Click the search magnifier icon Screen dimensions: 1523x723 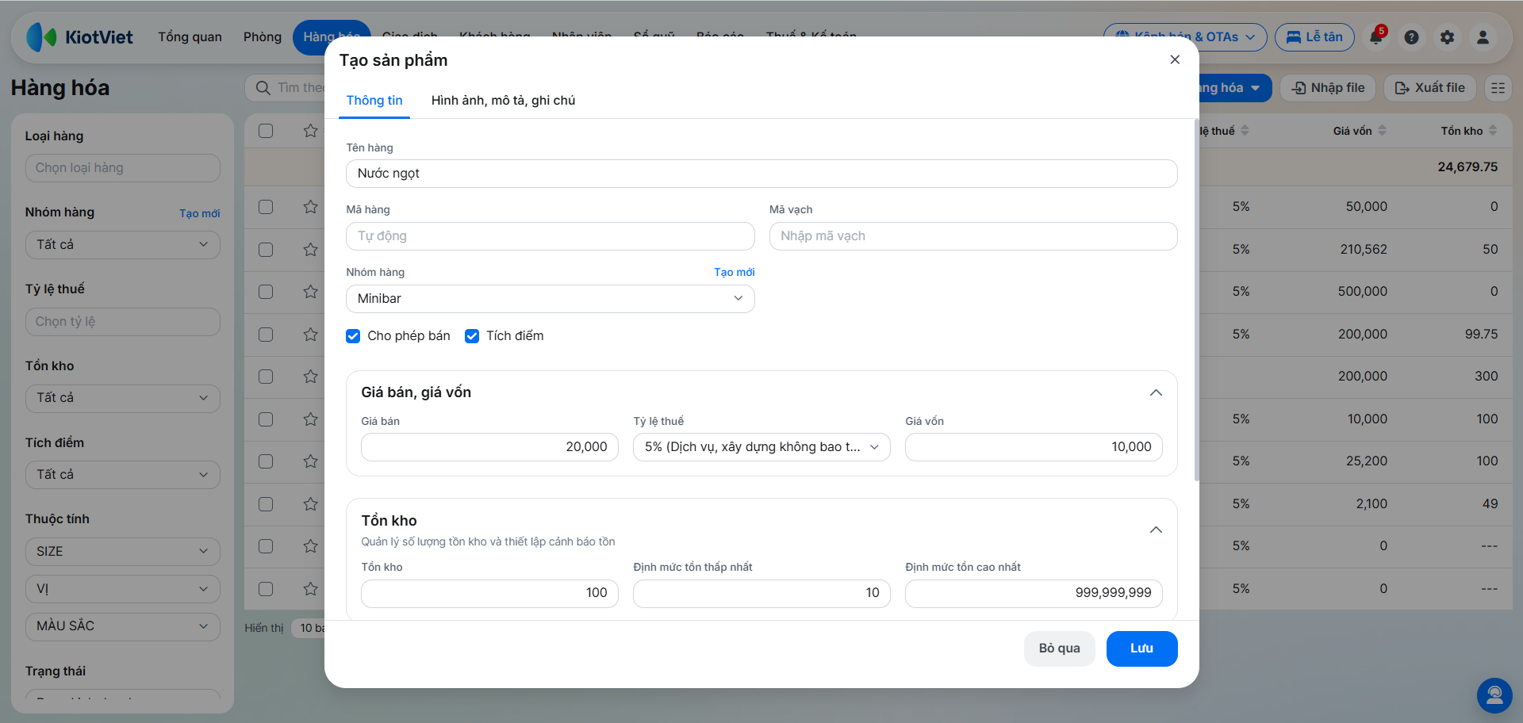(x=263, y=87)
